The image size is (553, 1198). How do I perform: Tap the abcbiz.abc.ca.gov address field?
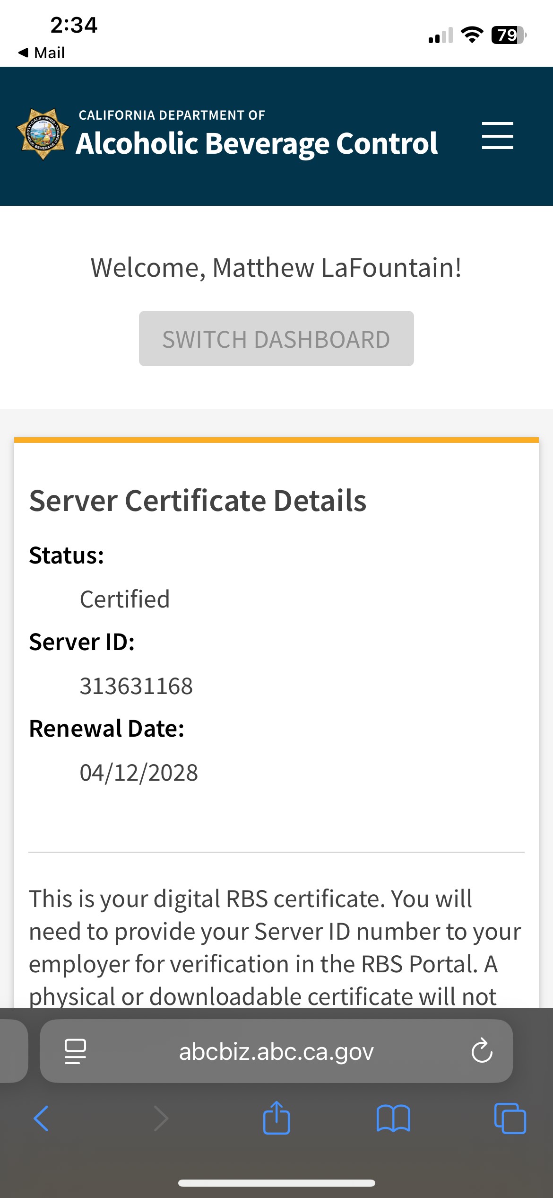coord(276,1051)
